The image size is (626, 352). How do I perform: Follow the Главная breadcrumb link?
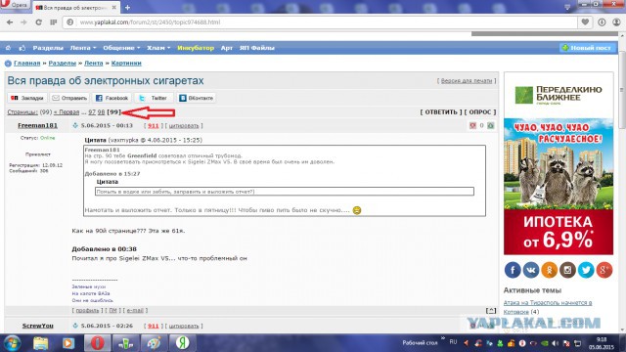point(26,63)
